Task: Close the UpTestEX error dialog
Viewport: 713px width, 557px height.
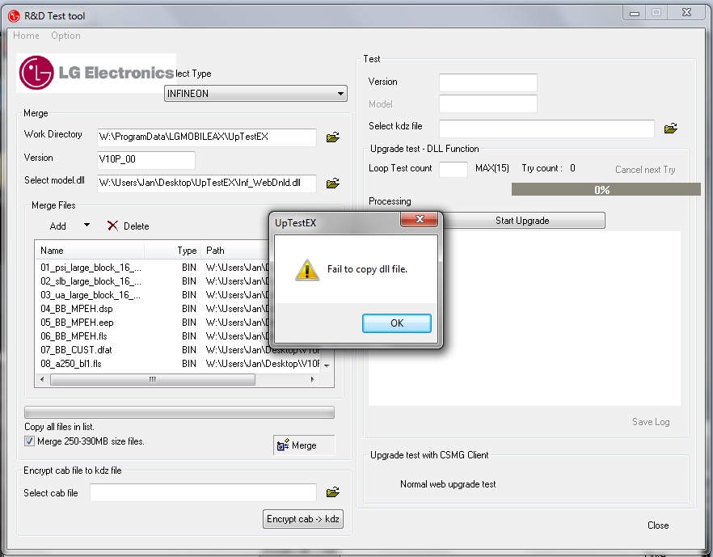Action: pyautogui.click(x=420, y=219)
